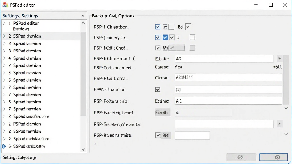Toggle first checkbox in PSP-FChientbor row
The width and height of the screenshot is (292, 164).
click(157, 27)
